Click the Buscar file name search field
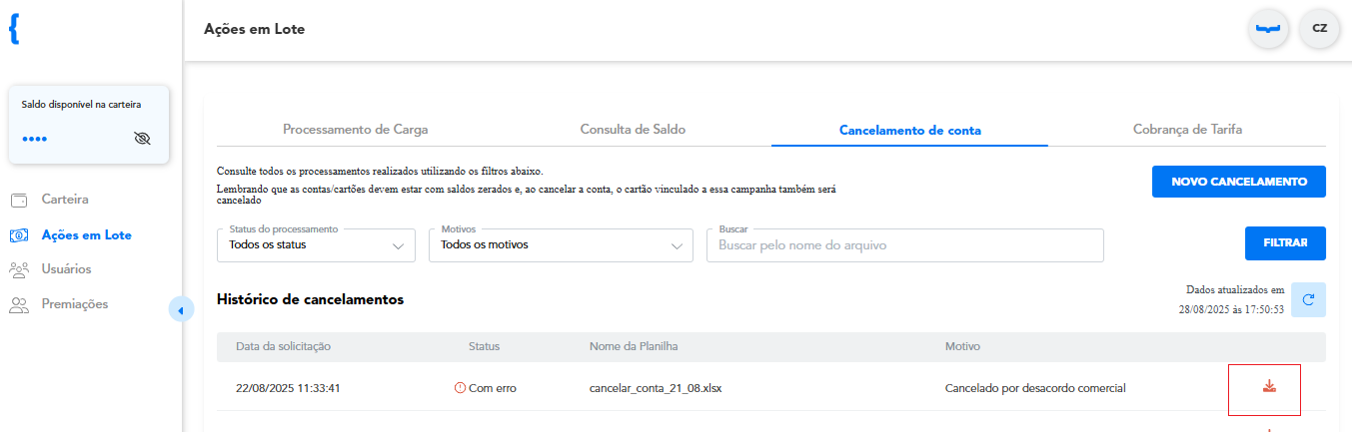The width and height of the screenshot is (1359, 432). coord(905,244)
